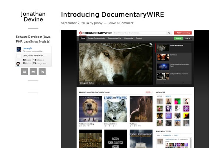
Task: Click the large wolf featured image
Action: pos(116,64)
